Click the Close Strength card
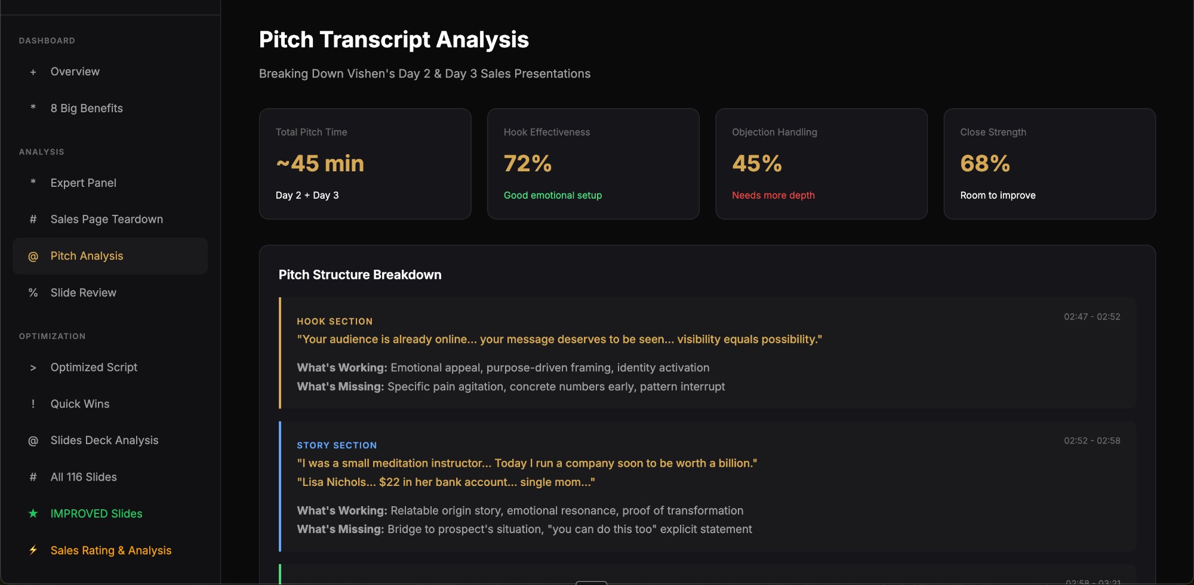 coord(1050,164)
